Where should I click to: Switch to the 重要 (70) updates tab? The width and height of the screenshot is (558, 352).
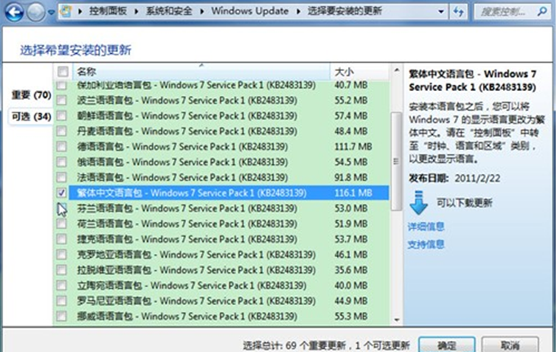click(30, 95)
